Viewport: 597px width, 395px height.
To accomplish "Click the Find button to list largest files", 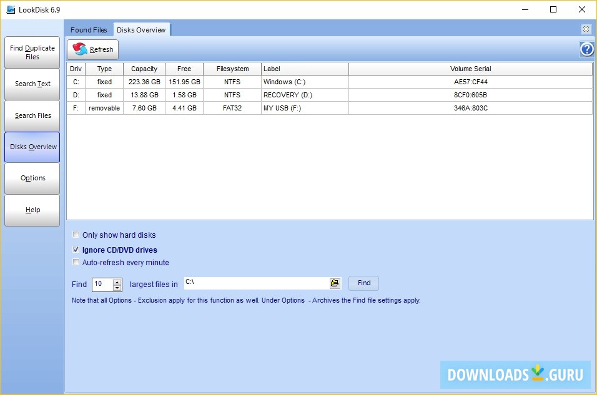I will point(363,283).
